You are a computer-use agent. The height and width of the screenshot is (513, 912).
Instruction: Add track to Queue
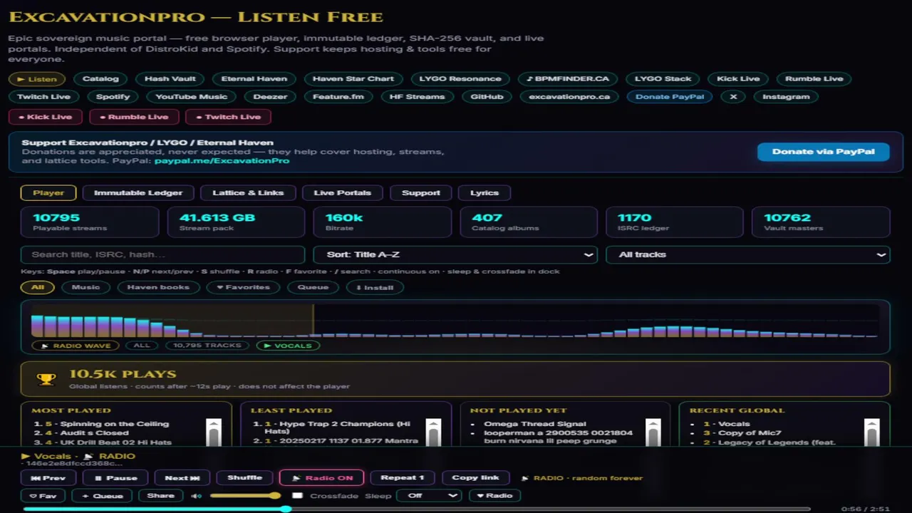102,495
